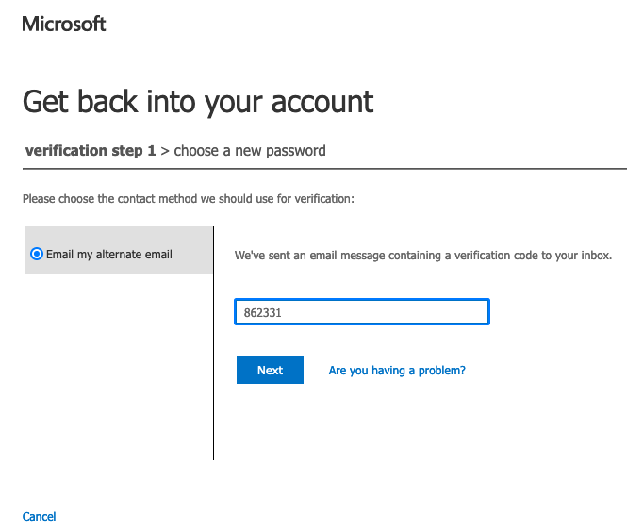This screenshot has width=627, height=531.
Task: Click the Get back into your account heading
Action: pyautogui.click(x=198, y=101)
